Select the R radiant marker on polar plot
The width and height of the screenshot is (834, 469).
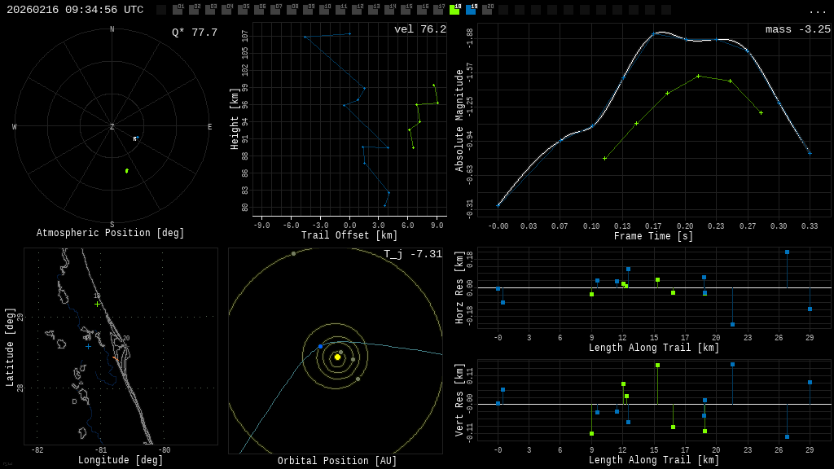click(136, 138)
